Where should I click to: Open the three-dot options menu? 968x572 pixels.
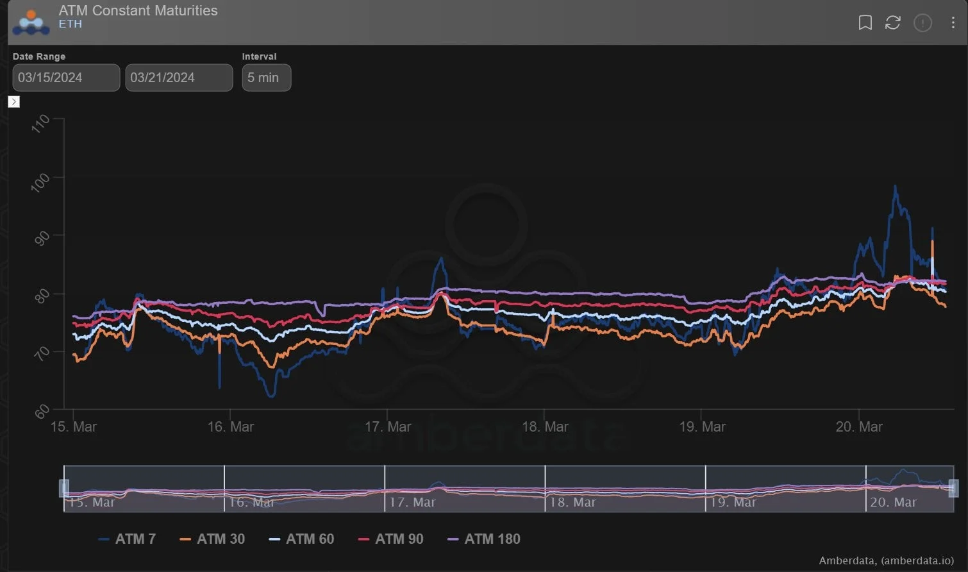(x=953, y=23)
